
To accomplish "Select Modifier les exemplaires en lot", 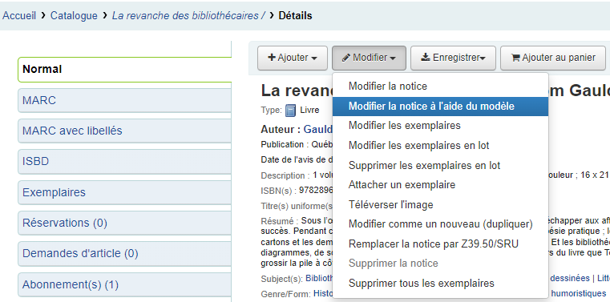I will (440, 145).
